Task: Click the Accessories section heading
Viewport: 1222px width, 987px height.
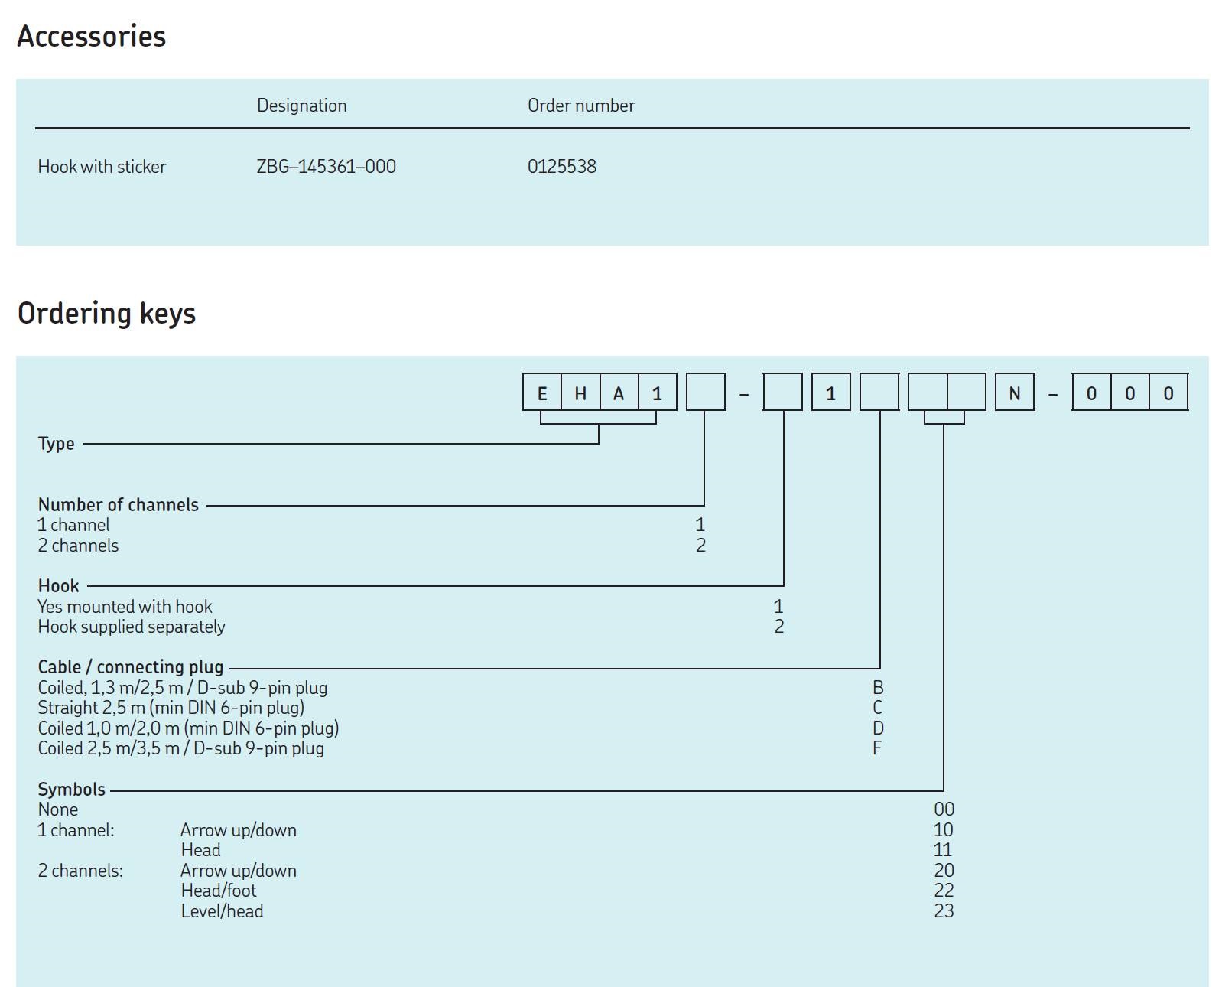Action: 91,37
